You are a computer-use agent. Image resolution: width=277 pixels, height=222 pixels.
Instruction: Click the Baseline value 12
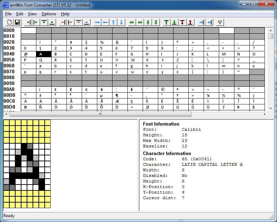pyautogui.click(x=185, y=146)
